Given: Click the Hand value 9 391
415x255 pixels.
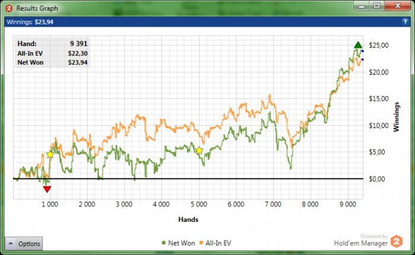Looking at the screenshot, I should pos(79,44).
